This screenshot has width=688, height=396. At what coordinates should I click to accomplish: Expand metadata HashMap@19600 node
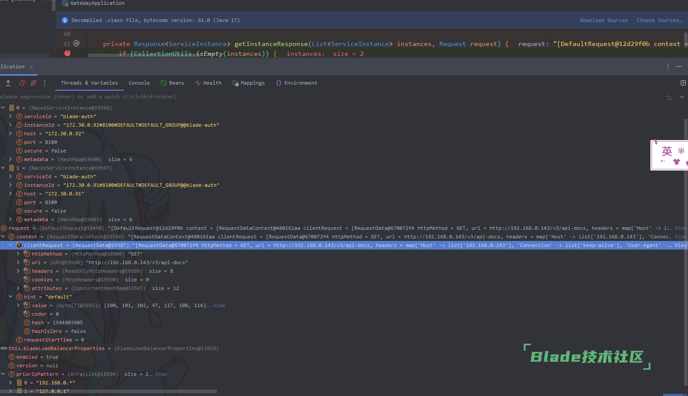pyautogui.click(x=10, y=159)
